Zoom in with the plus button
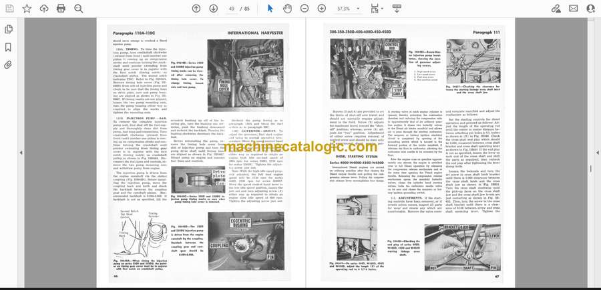The image size is (601, 290). coord(322,9)
